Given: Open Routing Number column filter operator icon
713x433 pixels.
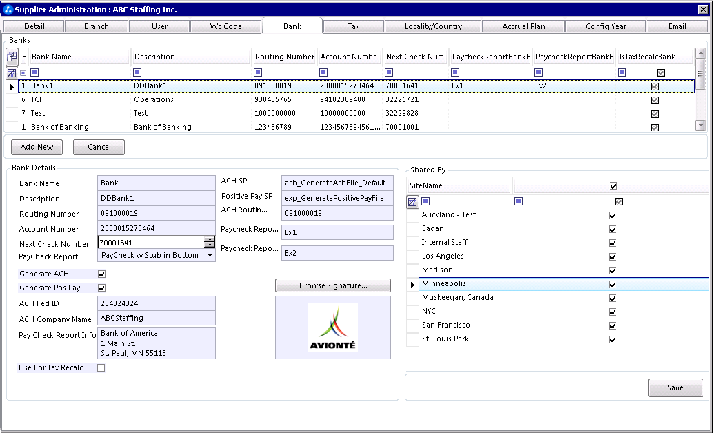Looking at the screenshot, I should 258,72.
